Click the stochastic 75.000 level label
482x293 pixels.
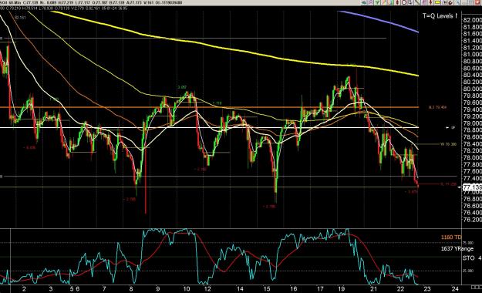pos(468,243)
